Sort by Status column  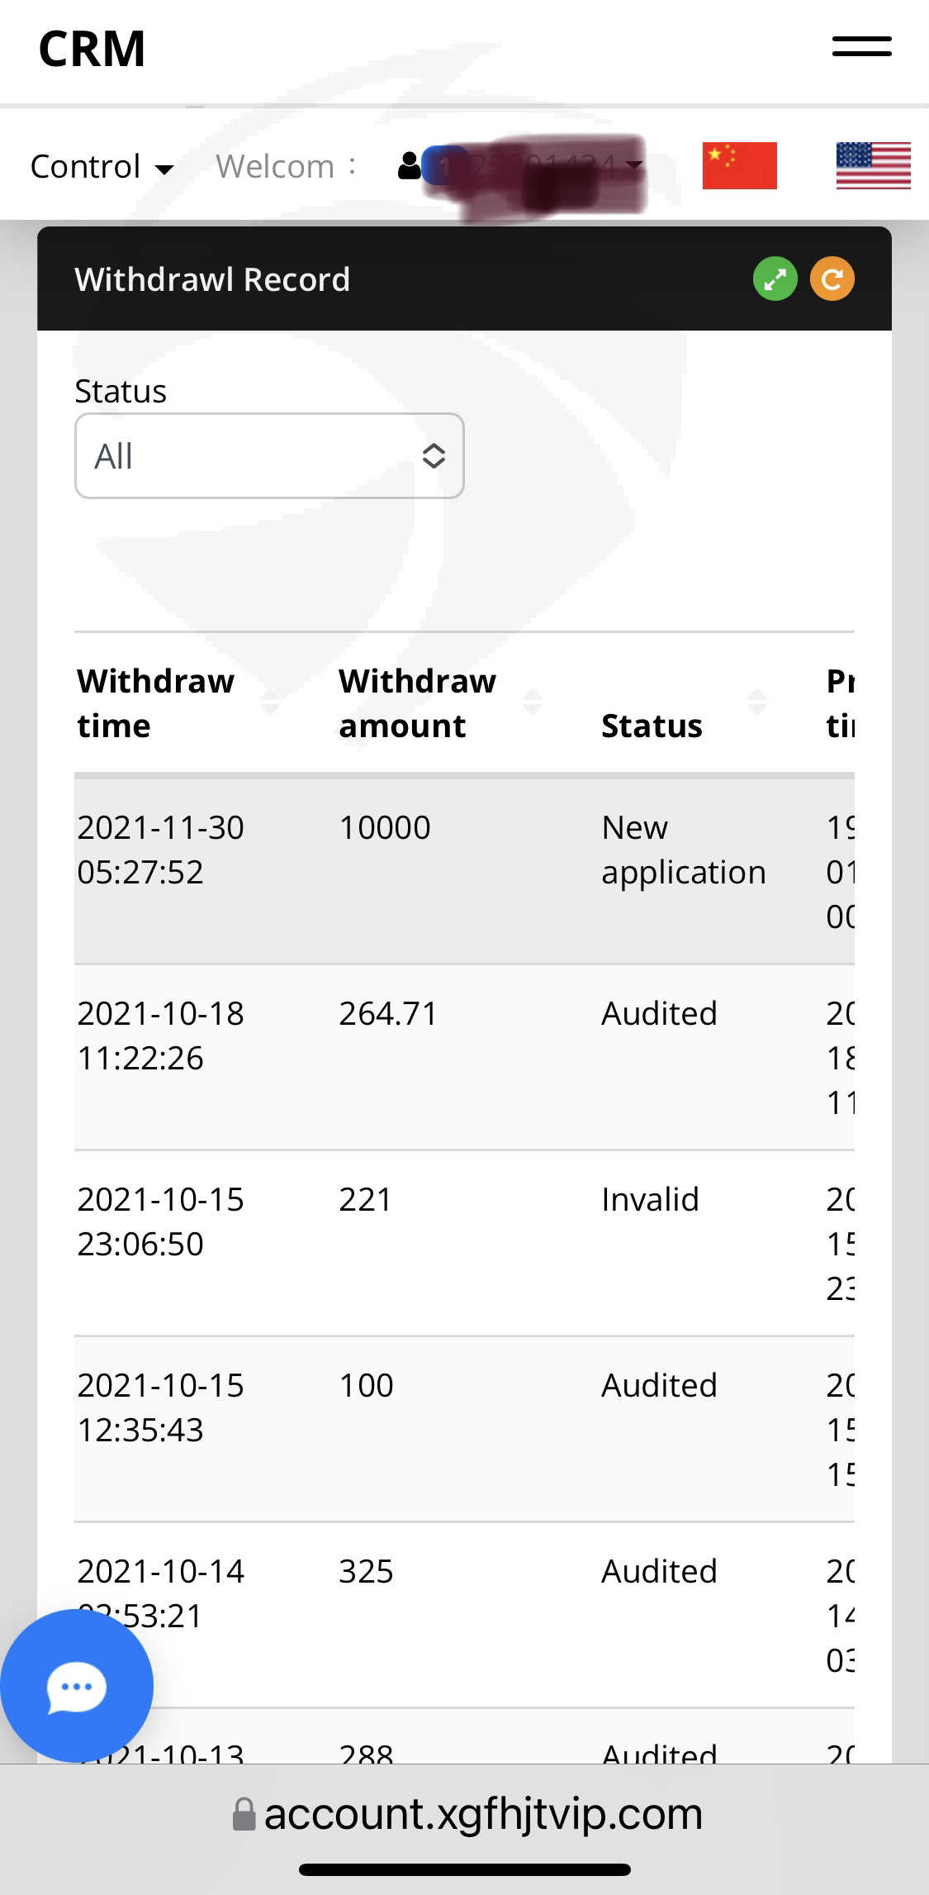pyautogui.click(x=756, y=702)
